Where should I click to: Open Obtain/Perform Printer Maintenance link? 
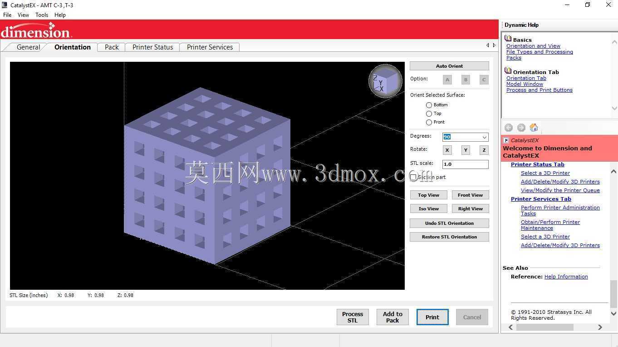(x=550, y=225)
